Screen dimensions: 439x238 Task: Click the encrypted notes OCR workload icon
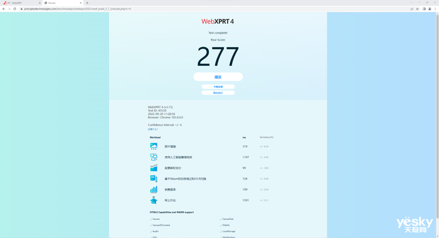(x=154, y=178)
